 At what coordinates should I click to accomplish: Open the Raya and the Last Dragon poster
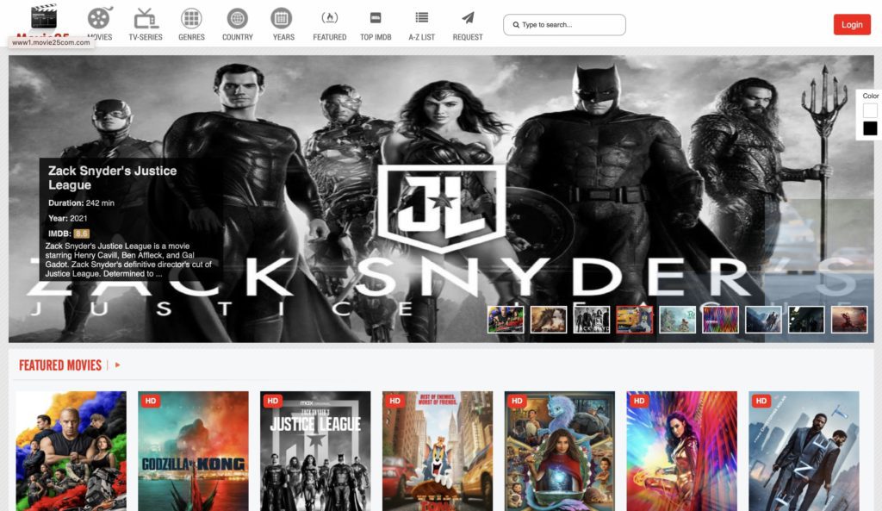(x=560, y=451)
